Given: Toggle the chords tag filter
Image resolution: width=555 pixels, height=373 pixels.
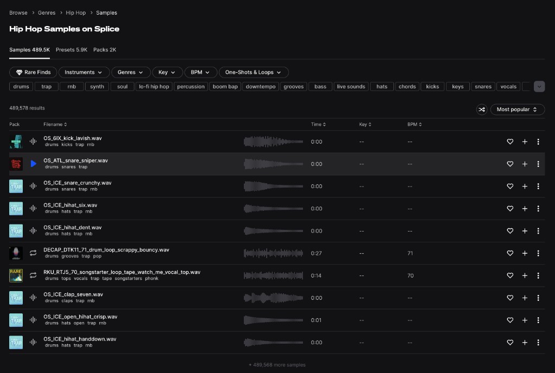Looking at the screenshot, I should click(407, 86).
